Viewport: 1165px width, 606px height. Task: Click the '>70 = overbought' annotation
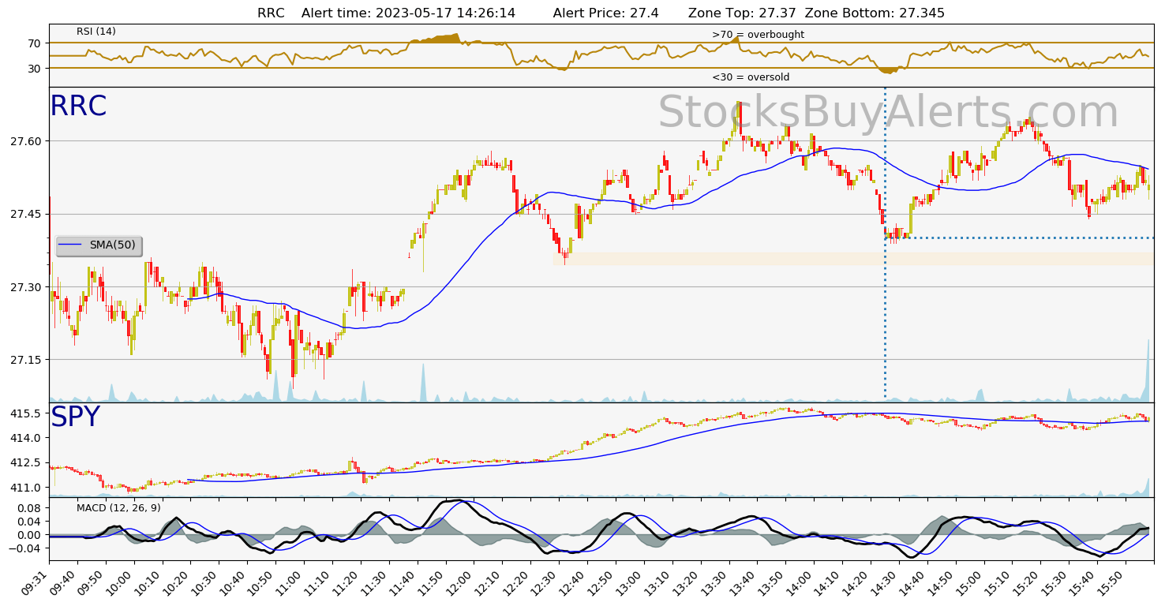(758, 35)
